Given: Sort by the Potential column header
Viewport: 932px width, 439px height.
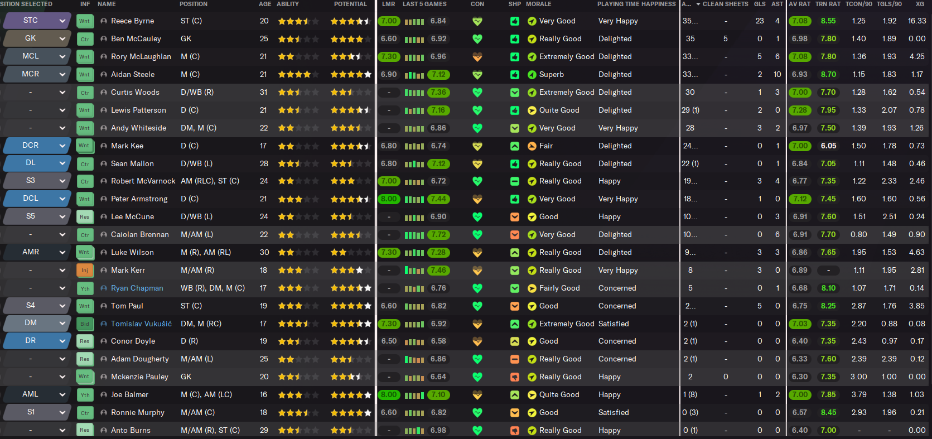Looking at the screenshot, I should tap(350, 4).
